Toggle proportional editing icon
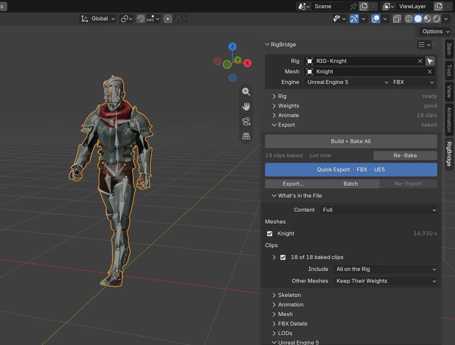Viewport: 455px width, 345px height. click(x=168, y=19)
